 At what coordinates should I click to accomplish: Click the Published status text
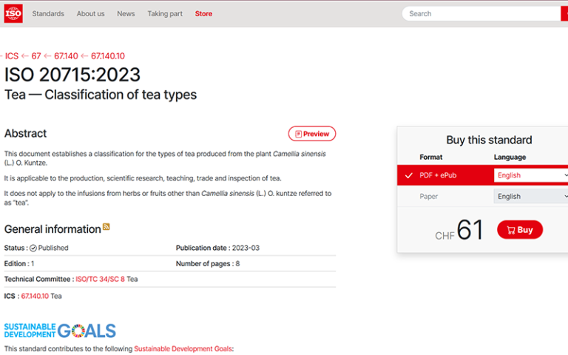(x=53, y=248)
